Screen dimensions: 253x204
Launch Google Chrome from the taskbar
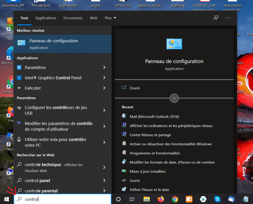175,199
